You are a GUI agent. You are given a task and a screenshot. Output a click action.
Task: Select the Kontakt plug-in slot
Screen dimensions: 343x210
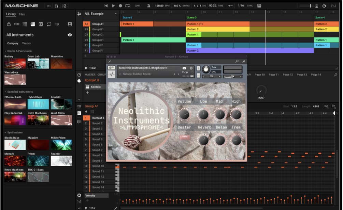95,87
